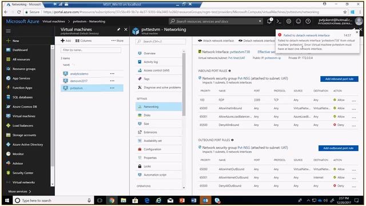Expand More services chevron

(x=30, y=192)
